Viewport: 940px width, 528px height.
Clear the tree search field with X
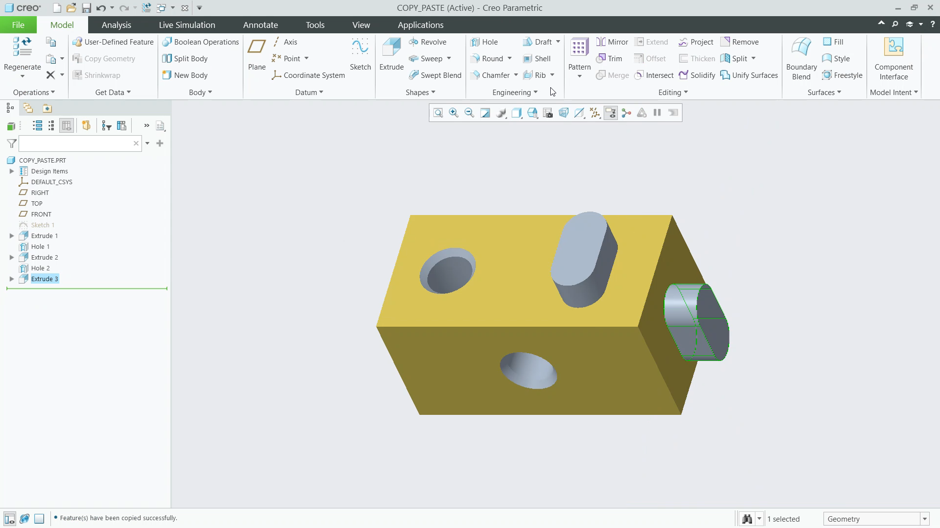(x=136, y=144)
